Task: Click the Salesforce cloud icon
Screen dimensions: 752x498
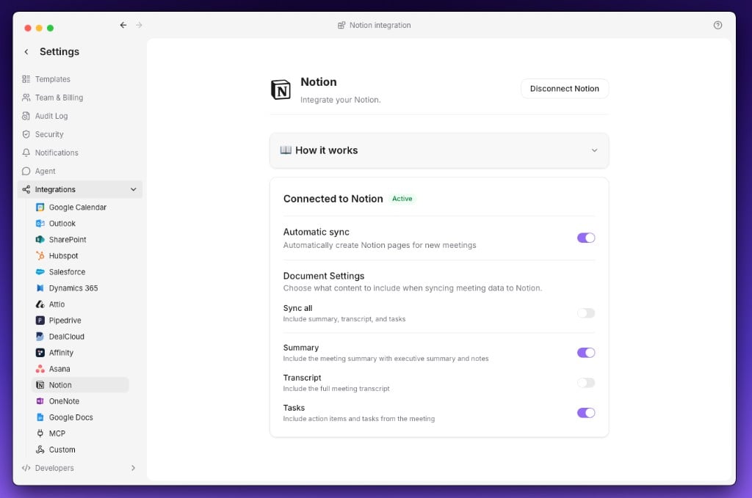Action: pos(40,271)
